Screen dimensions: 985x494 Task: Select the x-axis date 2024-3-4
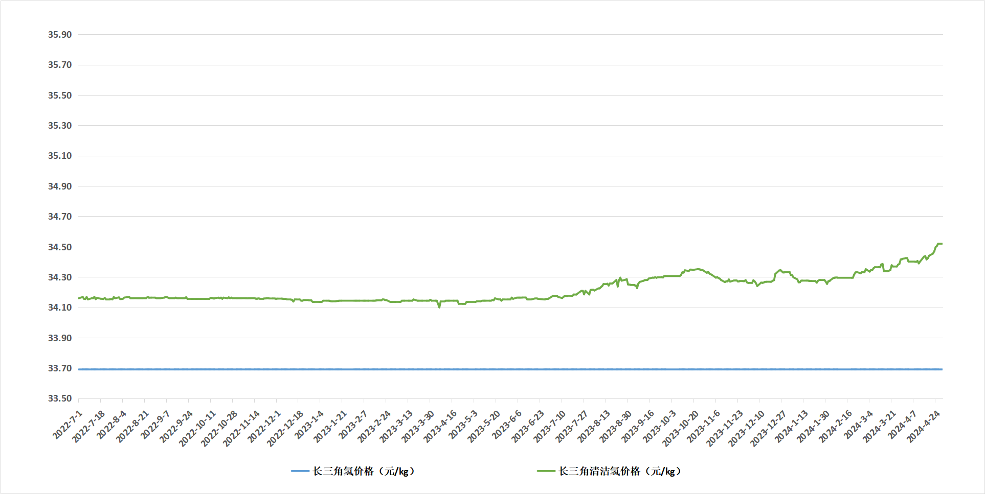coord(859,424)
